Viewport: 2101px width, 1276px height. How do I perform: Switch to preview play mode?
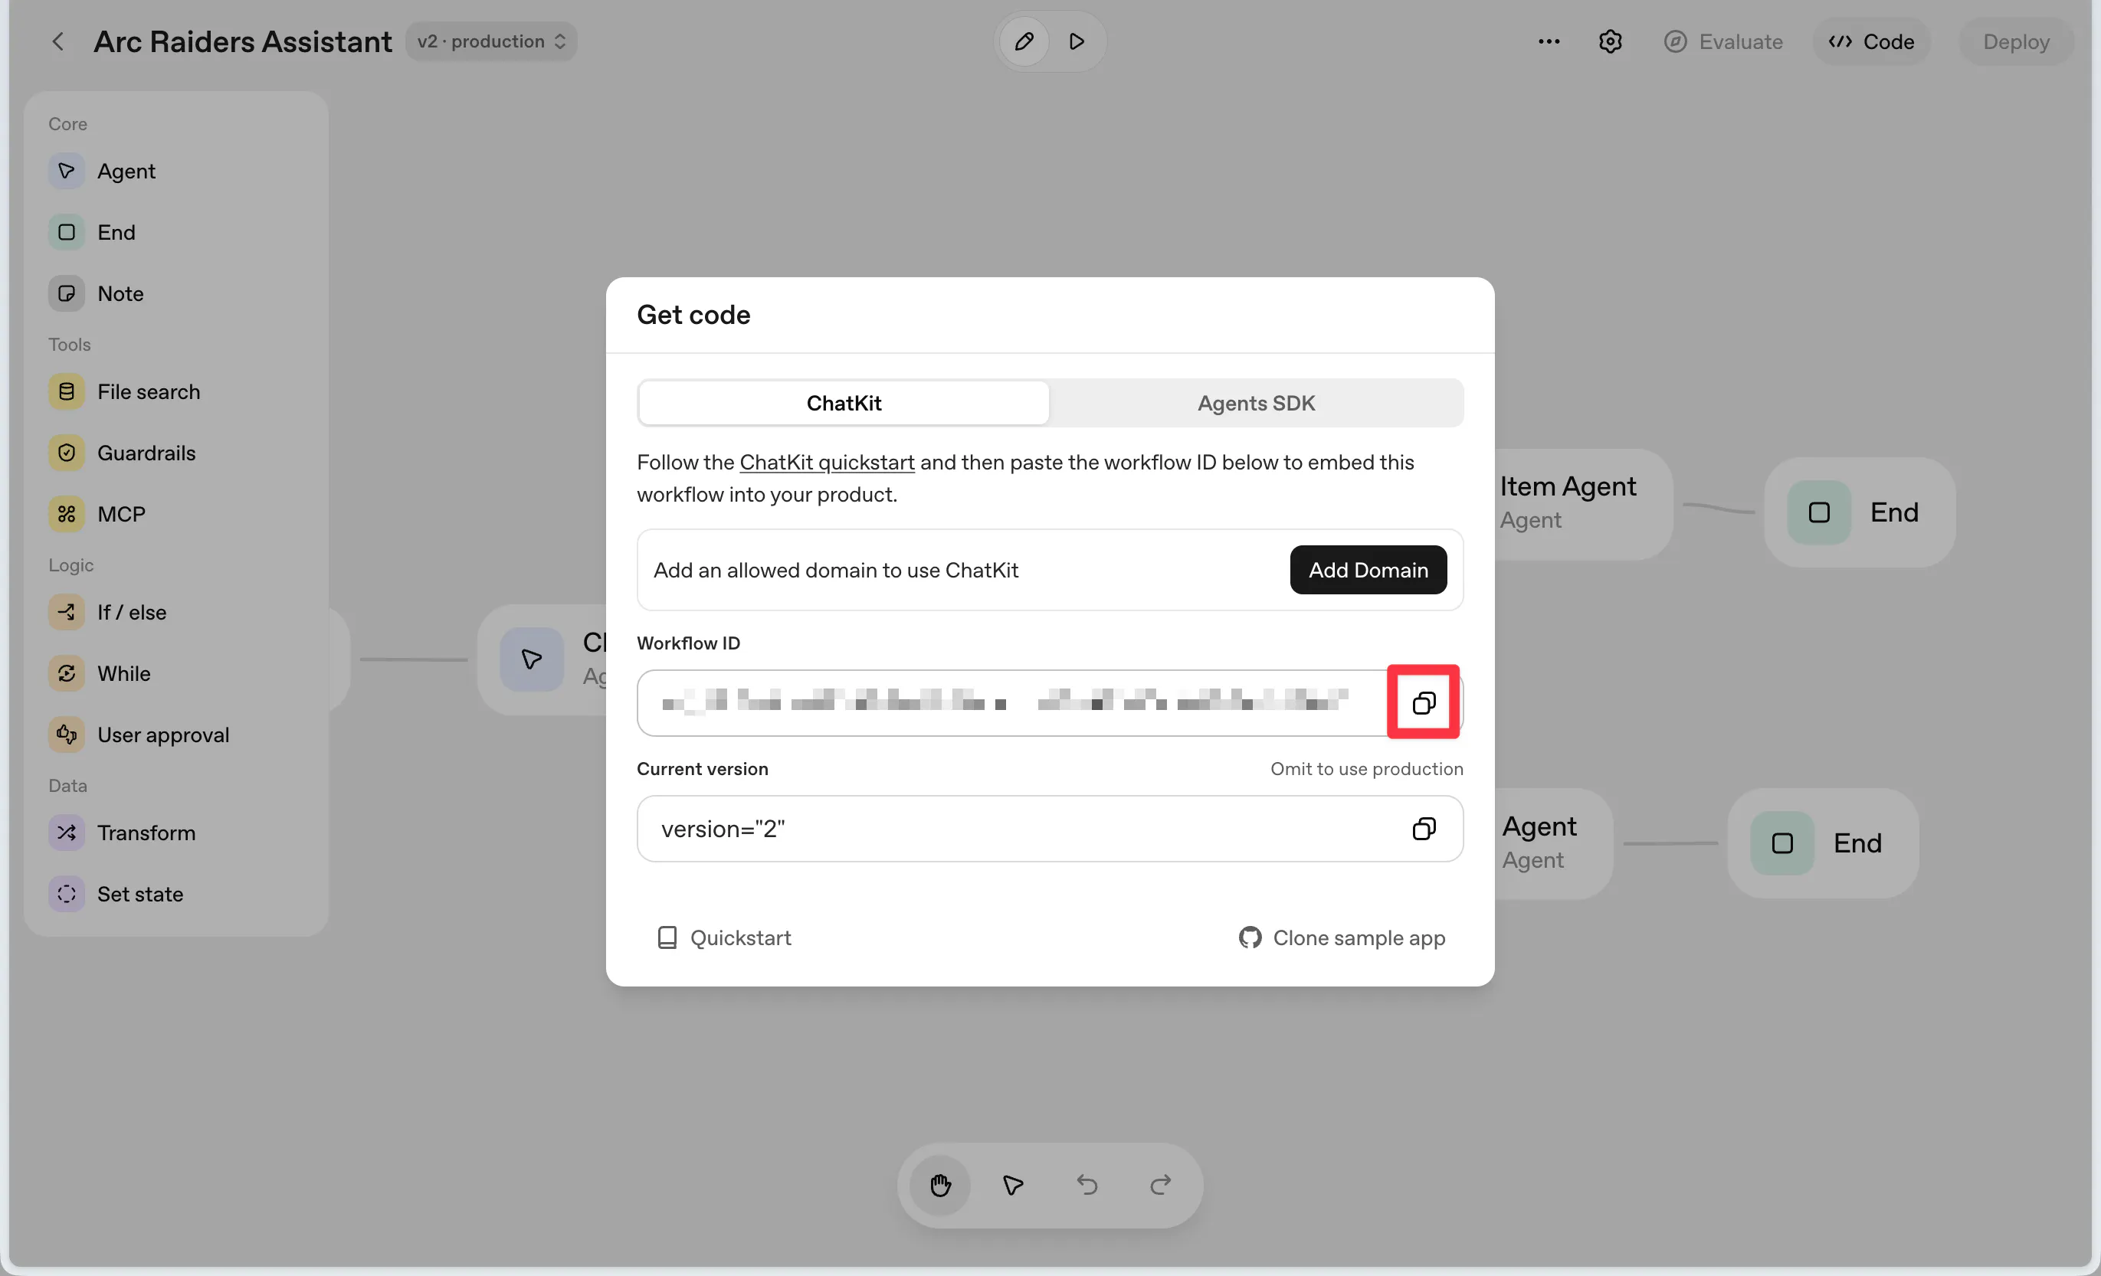click(1077, 41)
